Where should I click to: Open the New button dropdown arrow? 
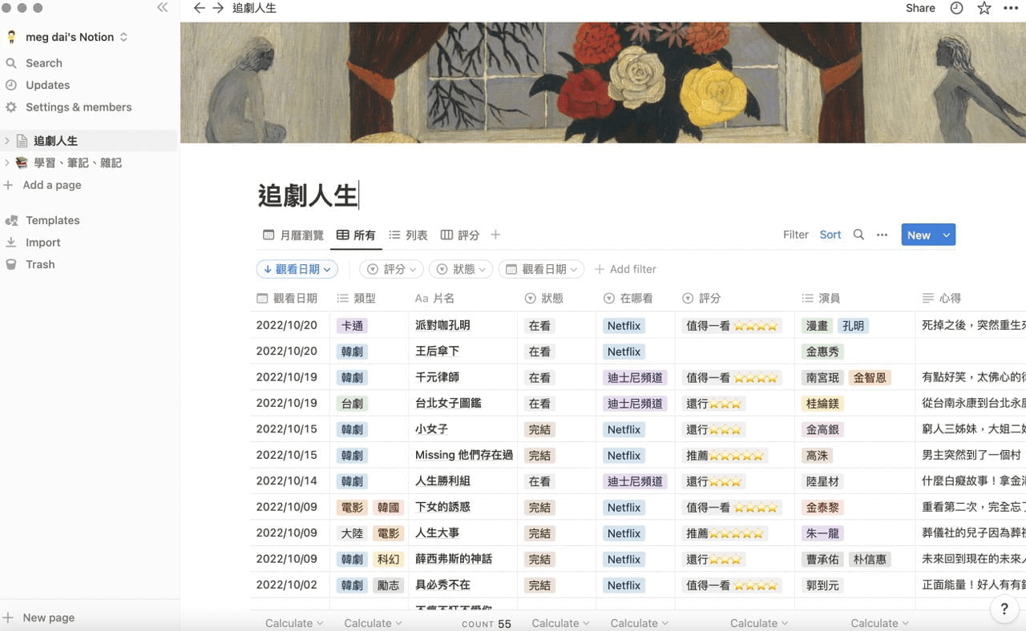tap(947, 235)
